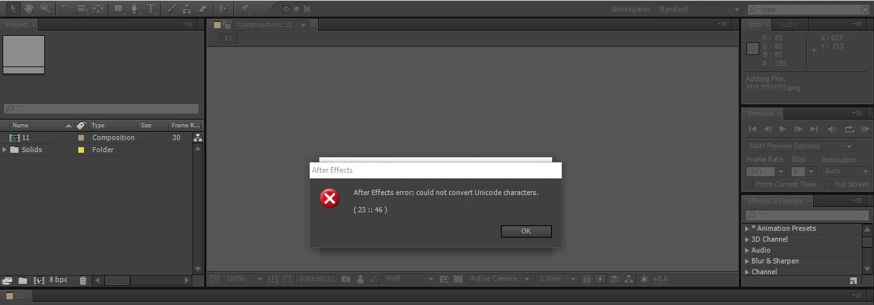
Task: Select the Eraser tool
Action: click(x=203, y=8)
